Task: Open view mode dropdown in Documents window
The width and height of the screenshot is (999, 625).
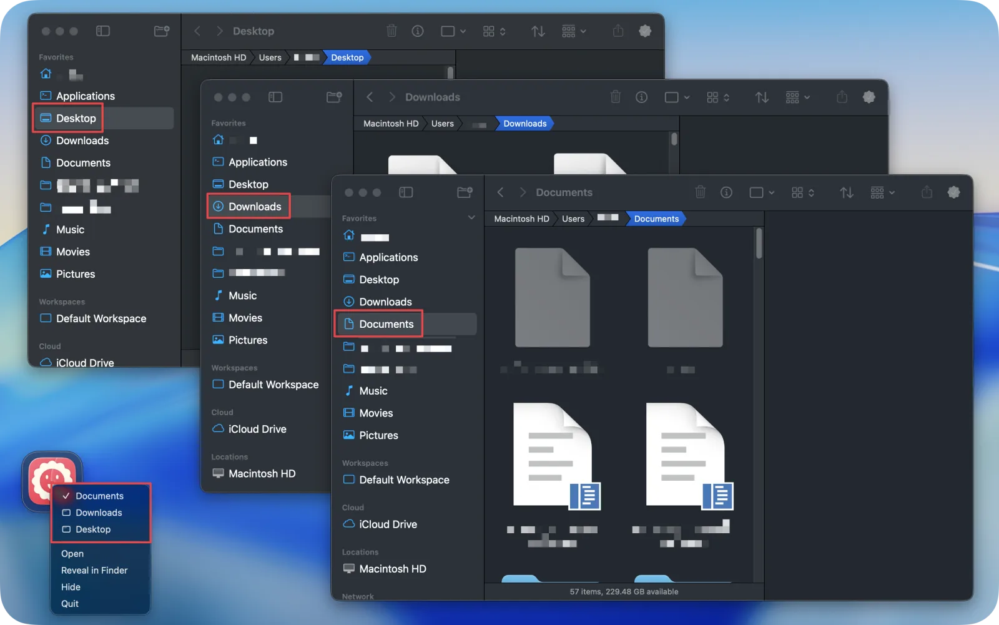Action: coord(762,192)
